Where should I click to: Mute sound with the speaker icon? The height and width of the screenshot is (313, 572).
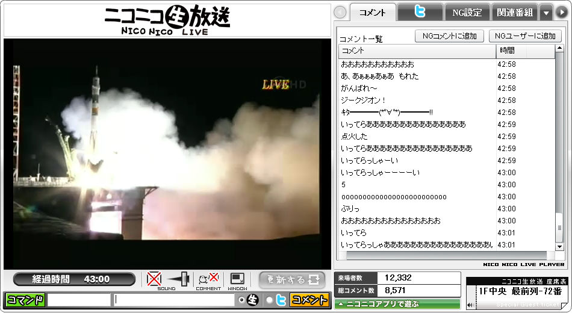click(154, 279)
